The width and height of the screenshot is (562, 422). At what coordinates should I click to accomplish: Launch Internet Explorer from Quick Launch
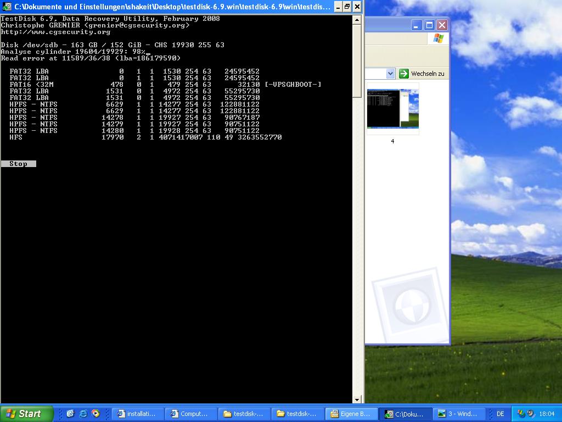[x=83, y=414]
